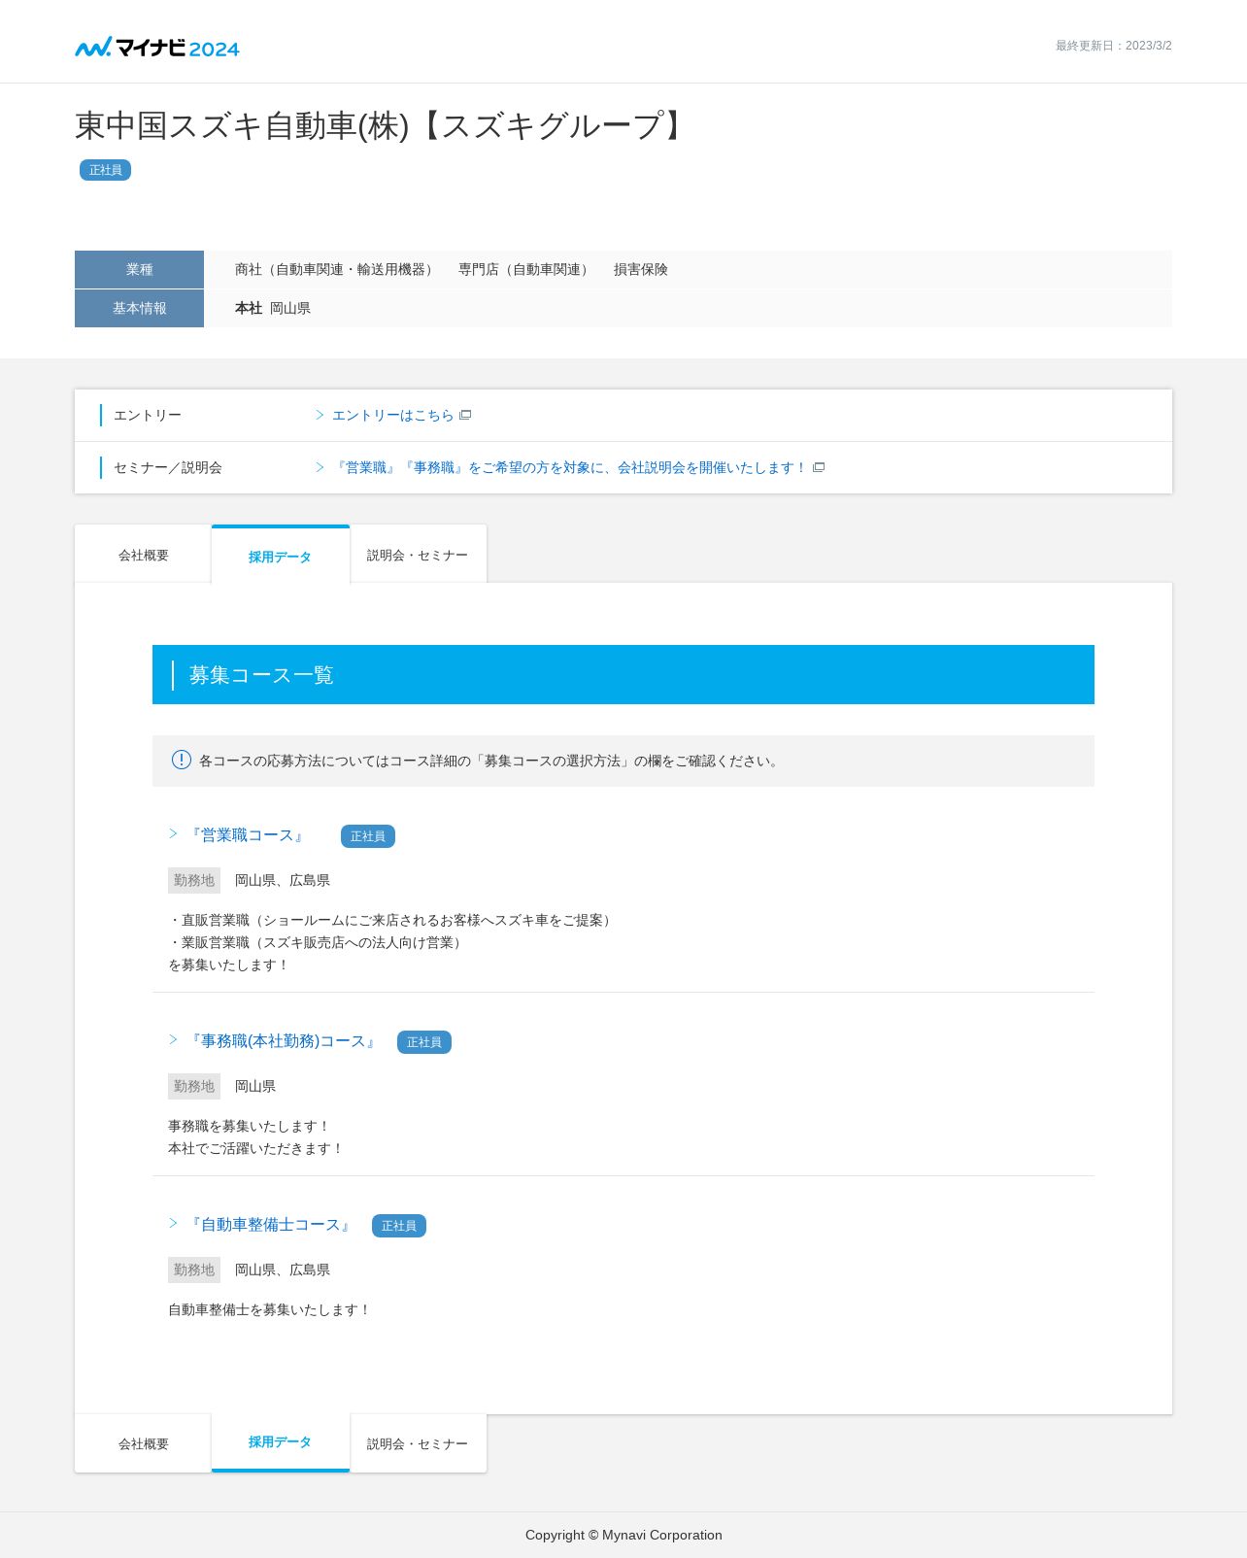Click the マイナビ2024 logo
Viewport: 1247px width, 1558px height.
pyautogui.click(x=157, y=47)
